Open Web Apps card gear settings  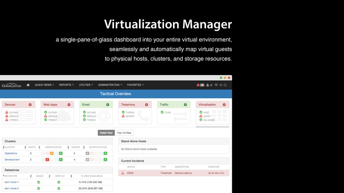click(x=69, y=105)
